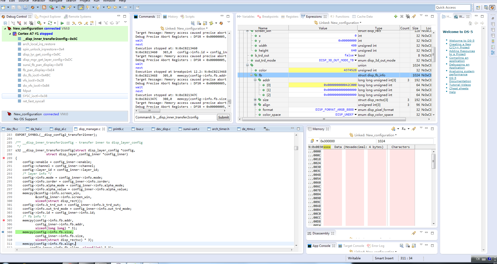Open the Tutorial Videos link
497x264 pixels.
pos(460,85)
